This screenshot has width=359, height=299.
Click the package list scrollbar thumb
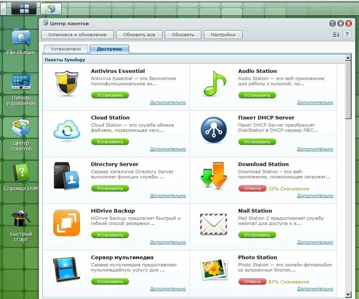[x=348, y=90]
